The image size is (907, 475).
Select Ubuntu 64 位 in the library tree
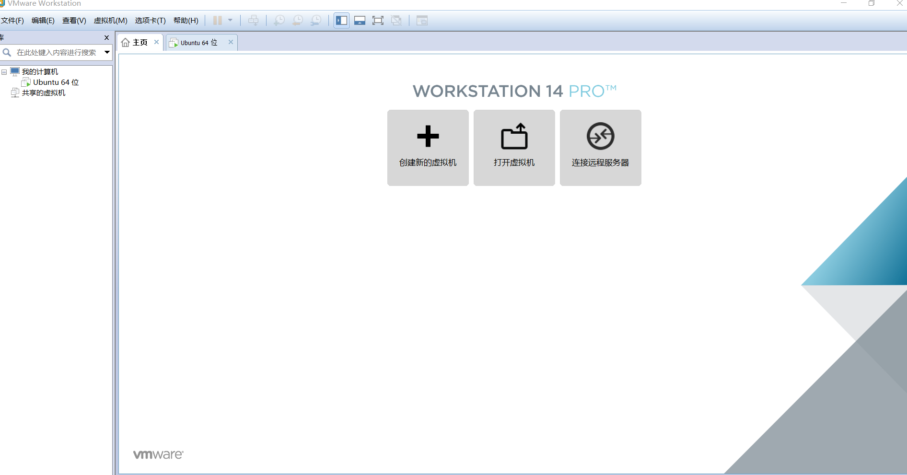(x=56, y=82)
